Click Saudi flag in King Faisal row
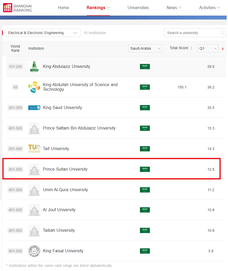 (x=145, y=251)
